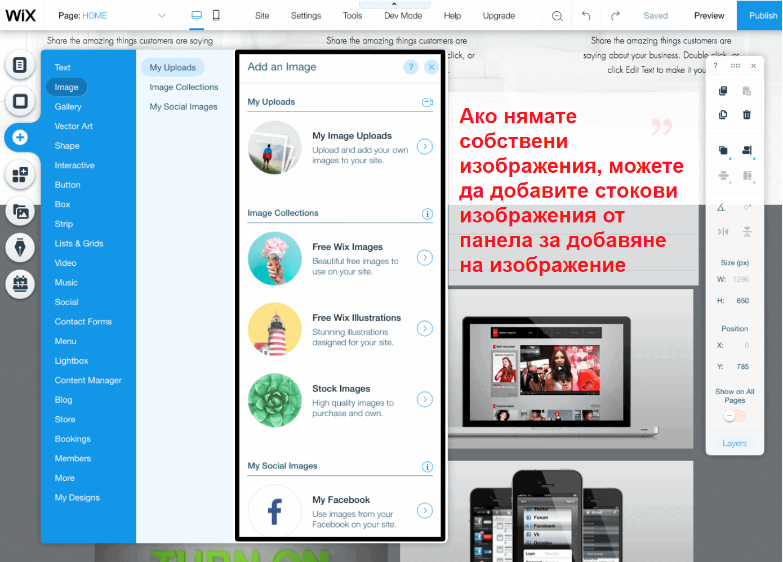The height and width of the screenshot is (562, 783).
Task: Click the upload media icon beside My Uploads
Action: [x=428, y=102]
